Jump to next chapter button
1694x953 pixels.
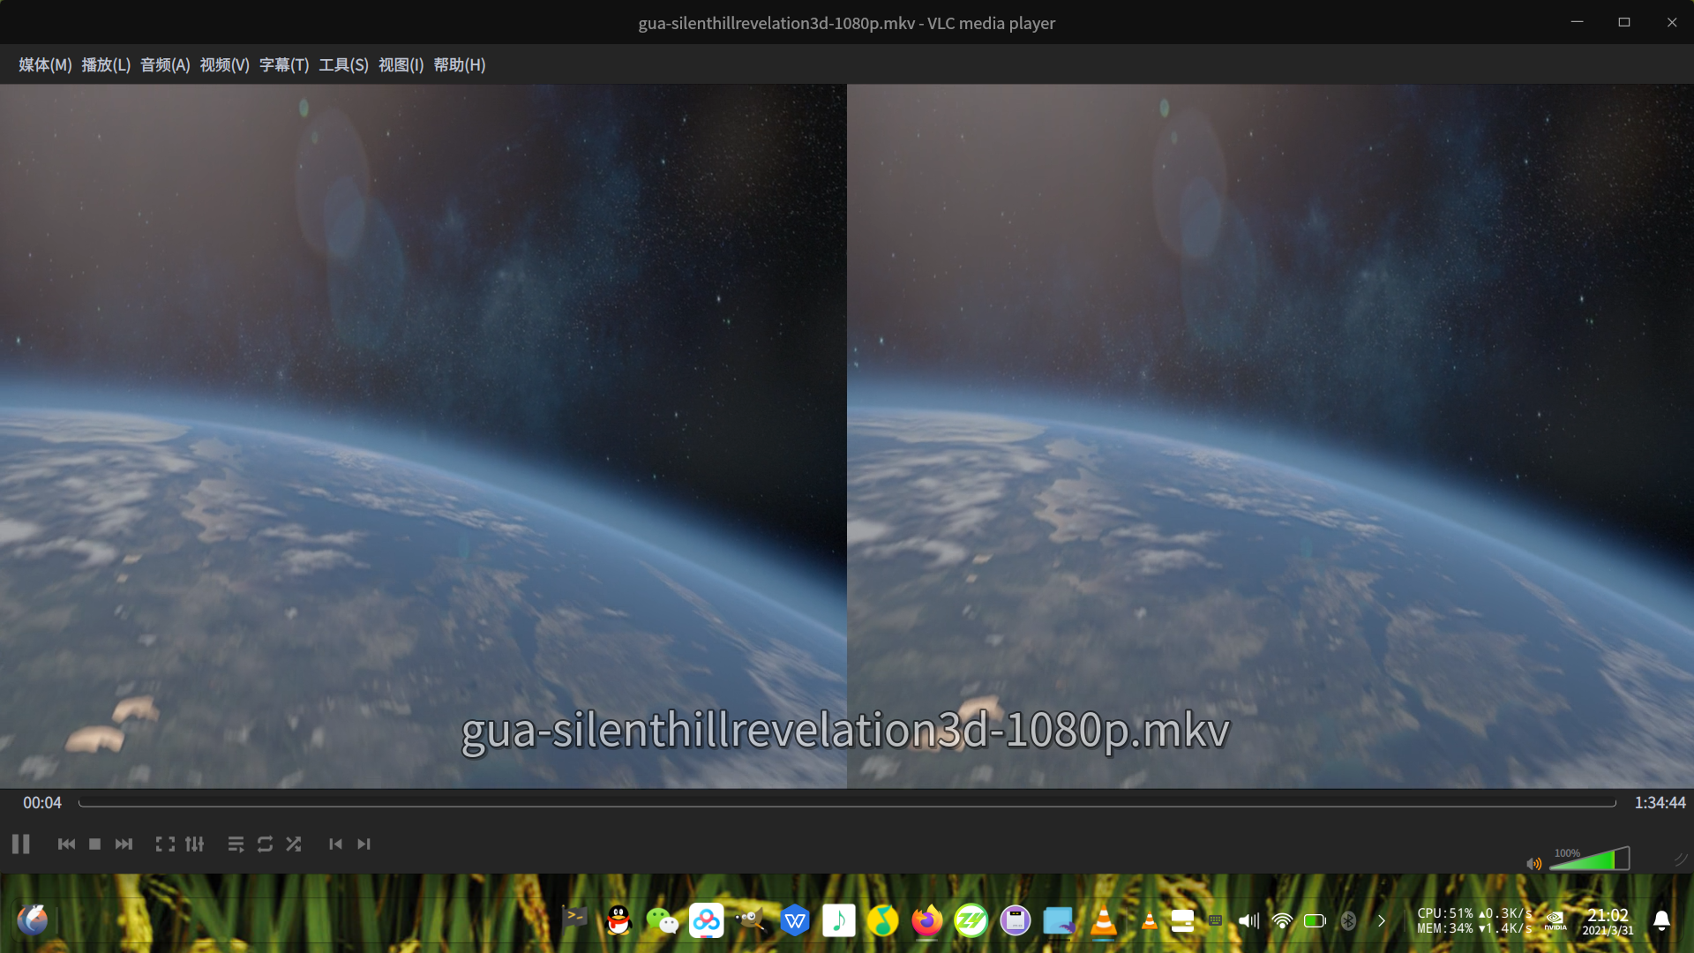pyautogui.click(x=364, y=844)
